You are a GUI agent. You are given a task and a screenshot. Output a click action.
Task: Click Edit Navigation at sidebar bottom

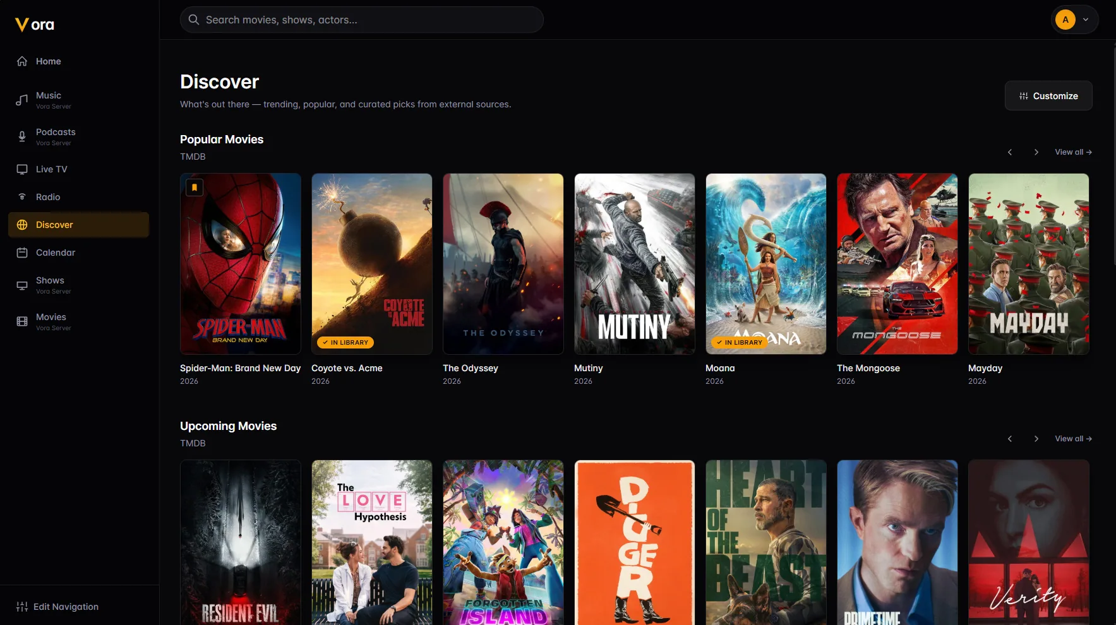(x=57, y=607)
